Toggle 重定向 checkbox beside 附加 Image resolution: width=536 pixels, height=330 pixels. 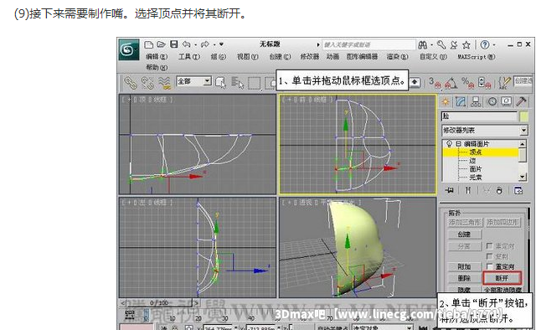(489, 266)
